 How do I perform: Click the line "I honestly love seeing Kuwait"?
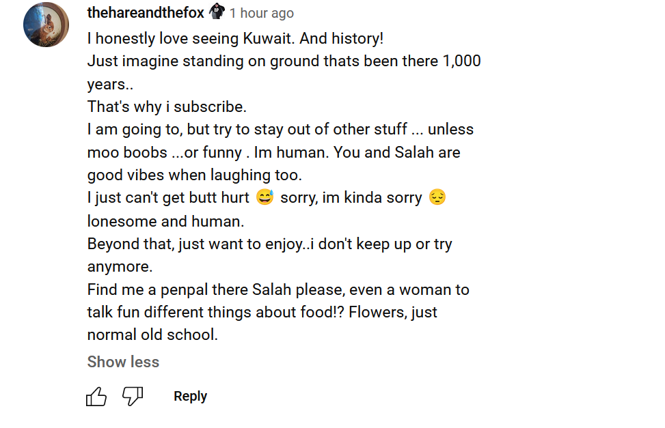pos(235,38)
